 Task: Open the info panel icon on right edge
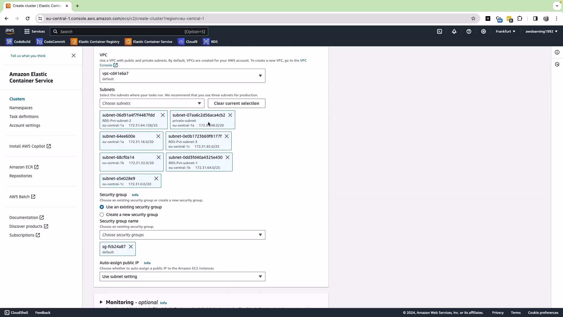tap(557, 53)
